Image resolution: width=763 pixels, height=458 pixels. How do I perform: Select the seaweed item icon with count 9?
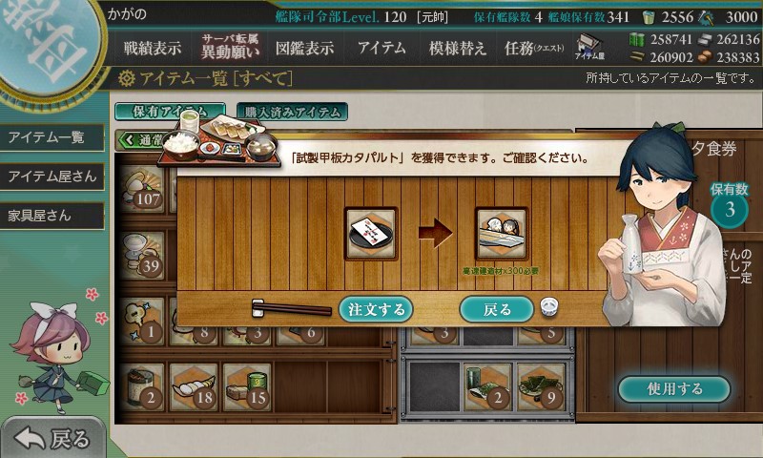click(x=541, y=387)
